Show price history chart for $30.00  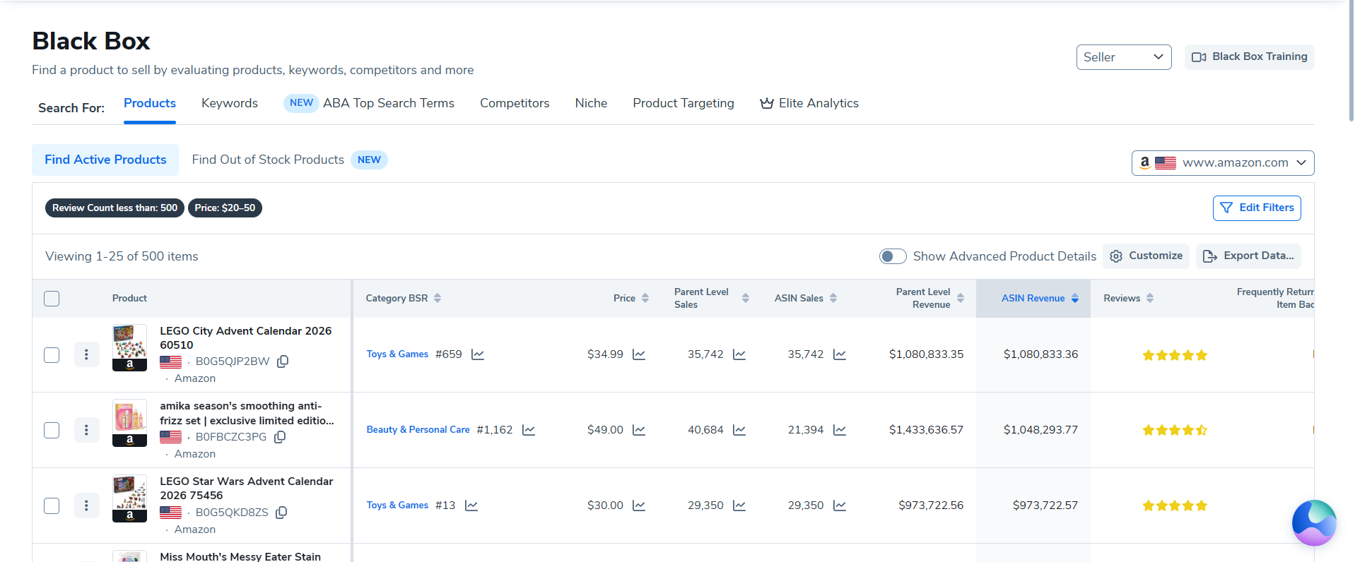pyautogui.click(x=639, y=506)
